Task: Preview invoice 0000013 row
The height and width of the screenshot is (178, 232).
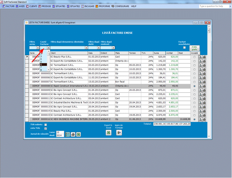Action: point(200,107)
